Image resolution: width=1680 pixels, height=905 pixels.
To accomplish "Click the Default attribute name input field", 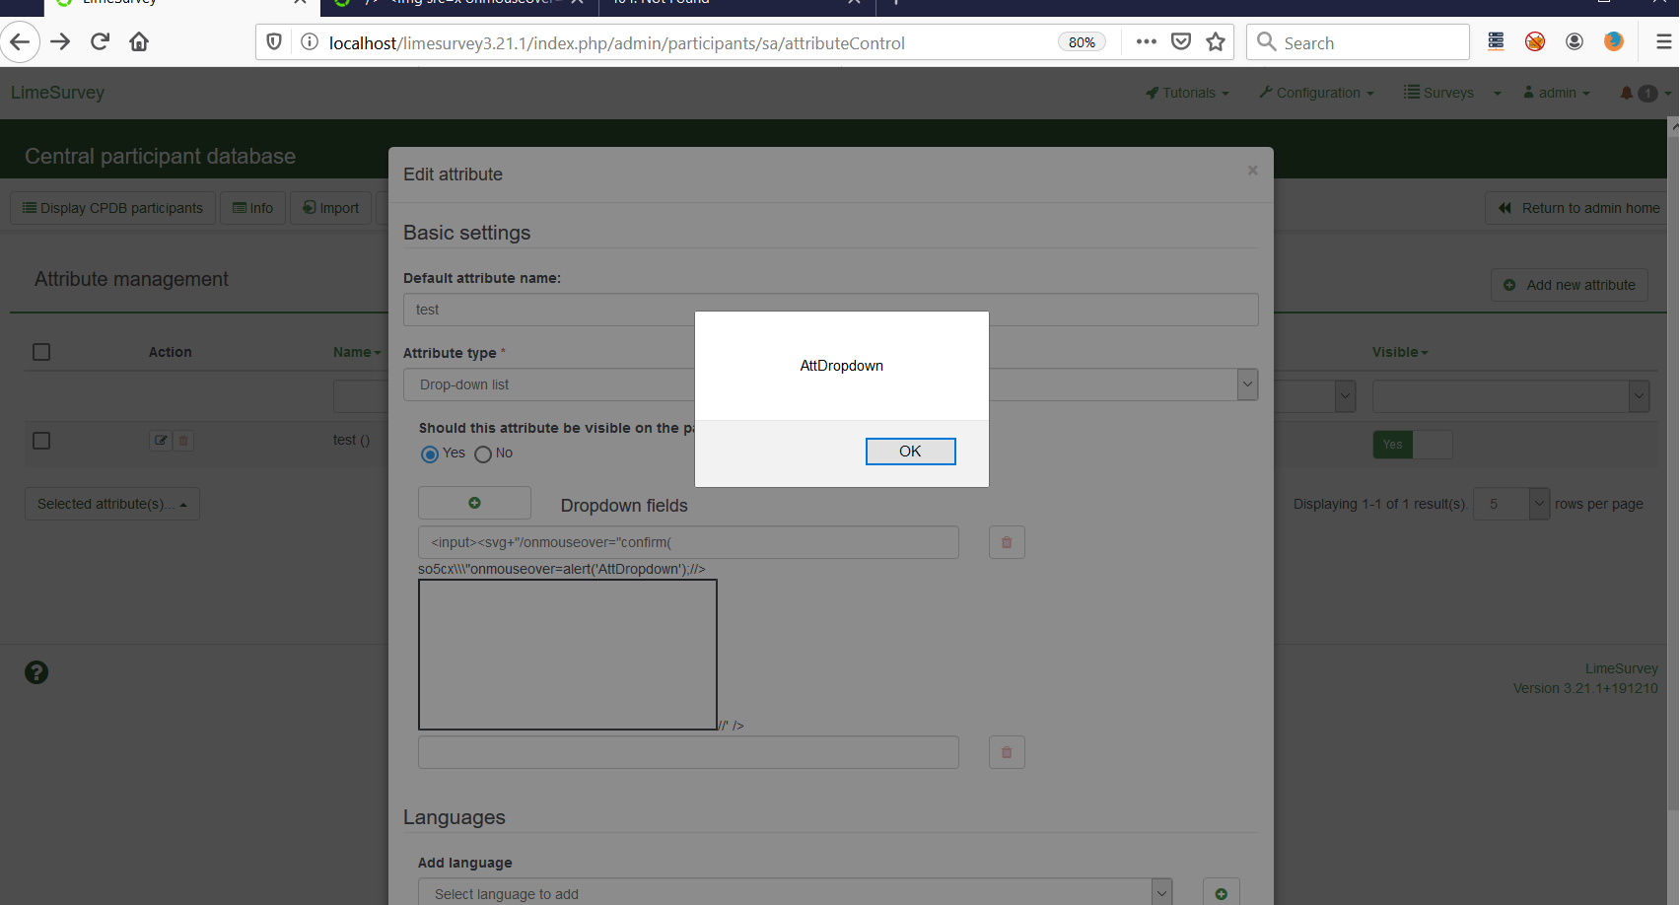I will 830,310.
